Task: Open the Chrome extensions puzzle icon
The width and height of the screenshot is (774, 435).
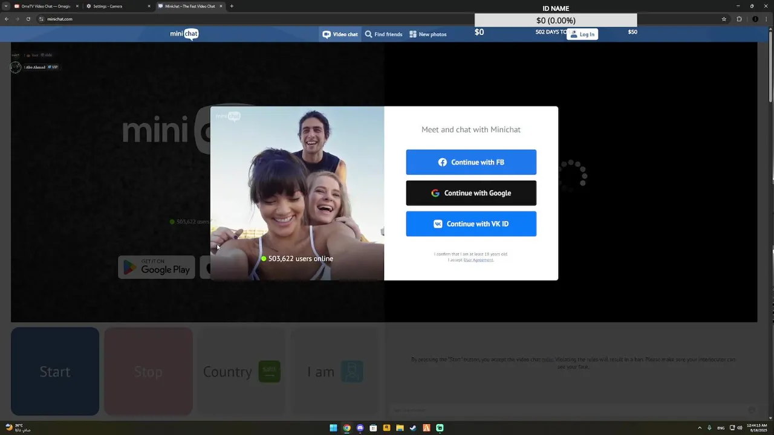Action: click(x=739, y=19)
